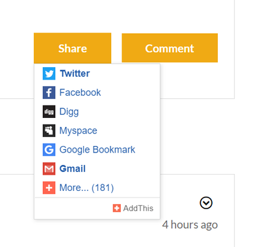Click the Google G bookmark icon
The height and width of the screenshot is (247, 260).
tap(49, 150)
